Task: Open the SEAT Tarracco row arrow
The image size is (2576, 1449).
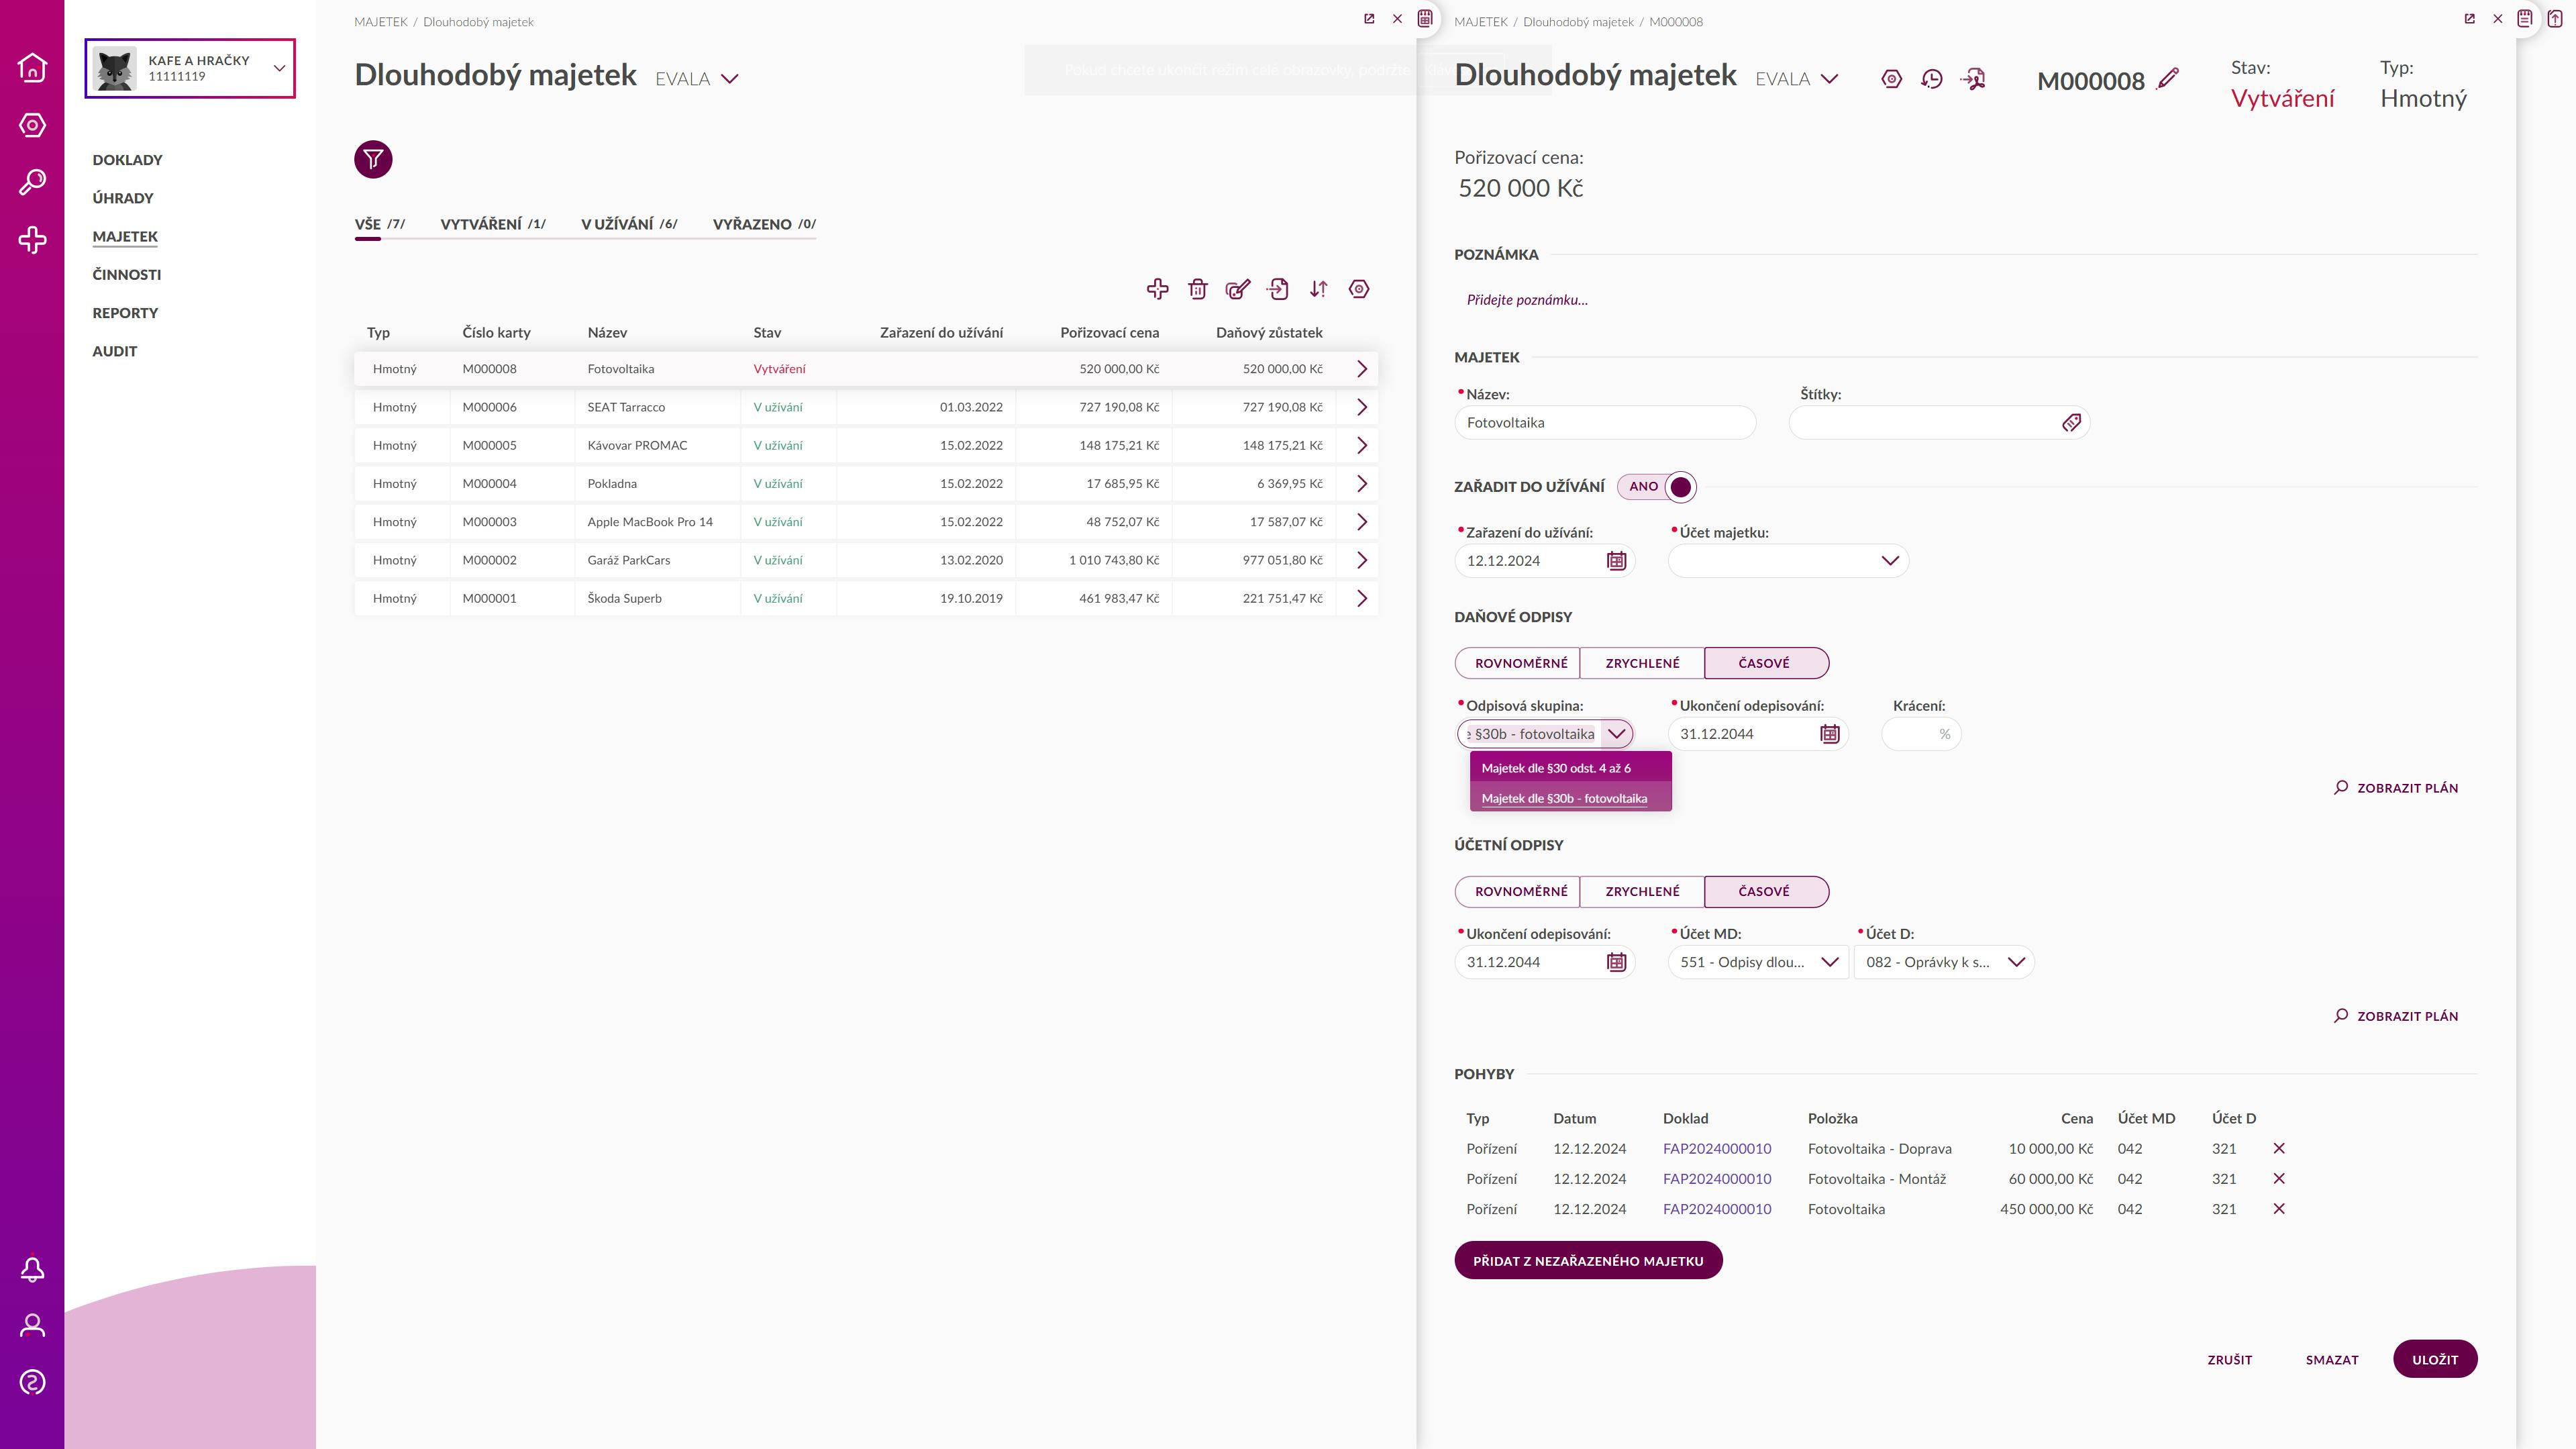Action: point(1361,407)
